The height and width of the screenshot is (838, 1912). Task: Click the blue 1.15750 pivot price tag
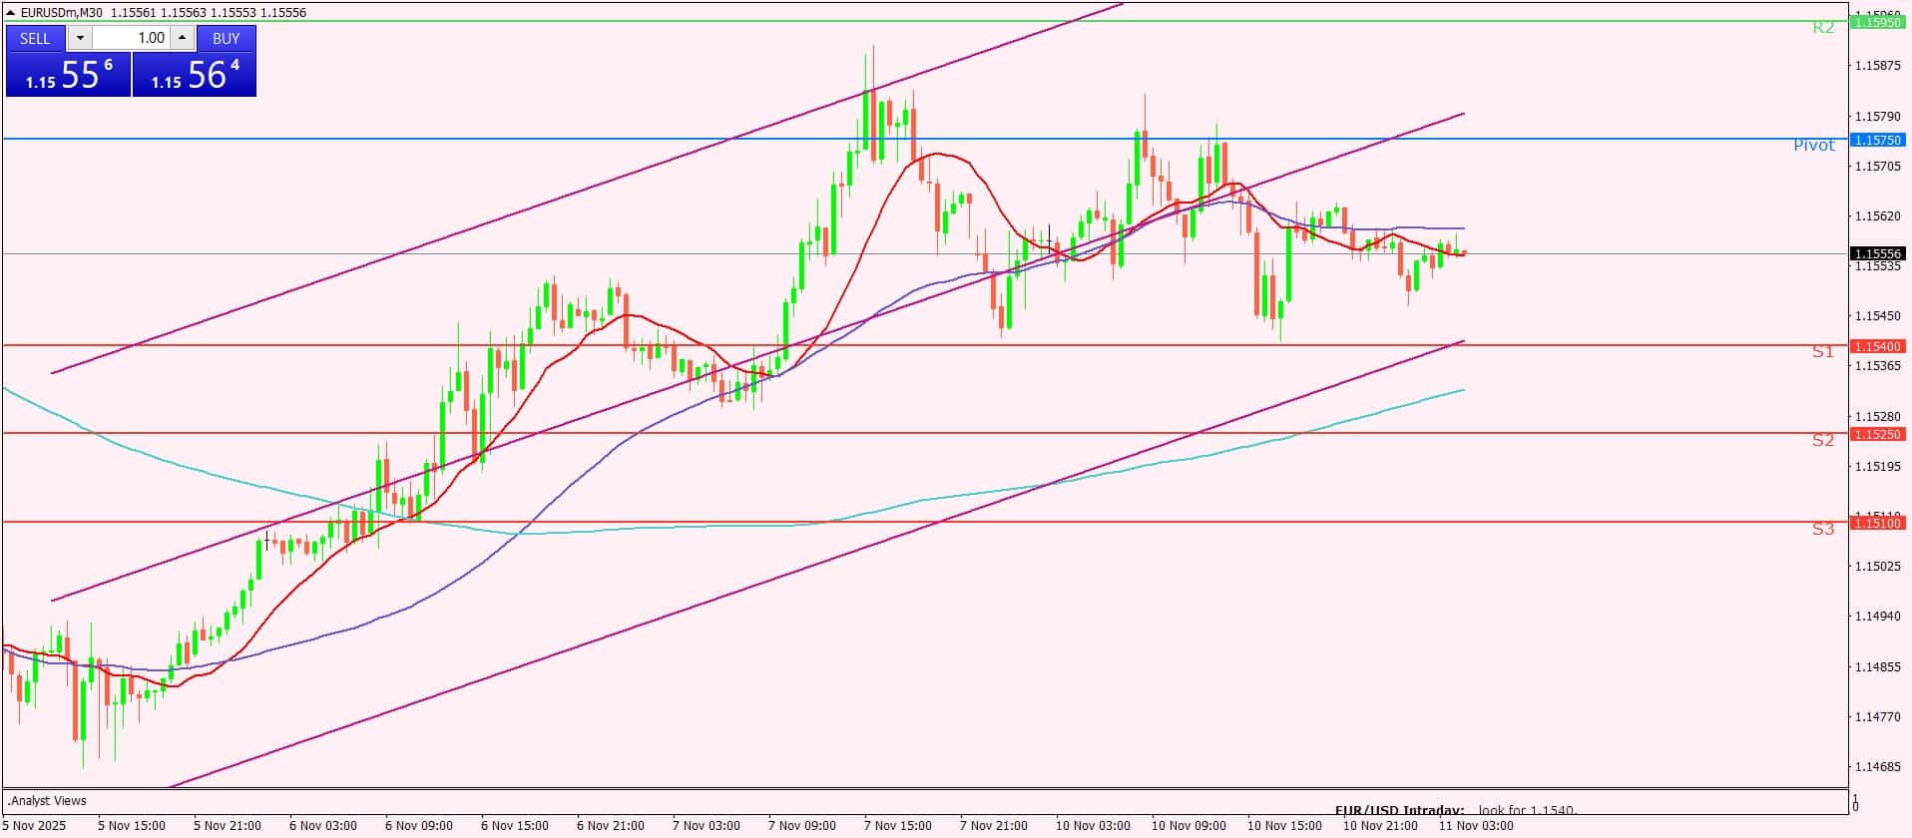(x=1877, y=141)
